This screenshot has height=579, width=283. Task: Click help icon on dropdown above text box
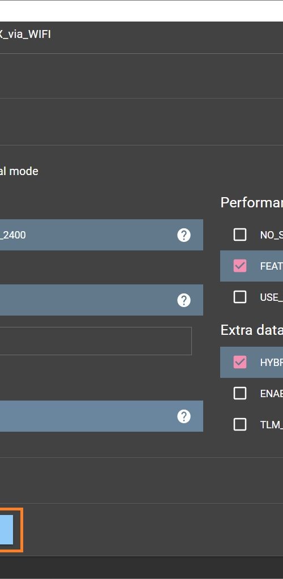[x=184, y=300]
